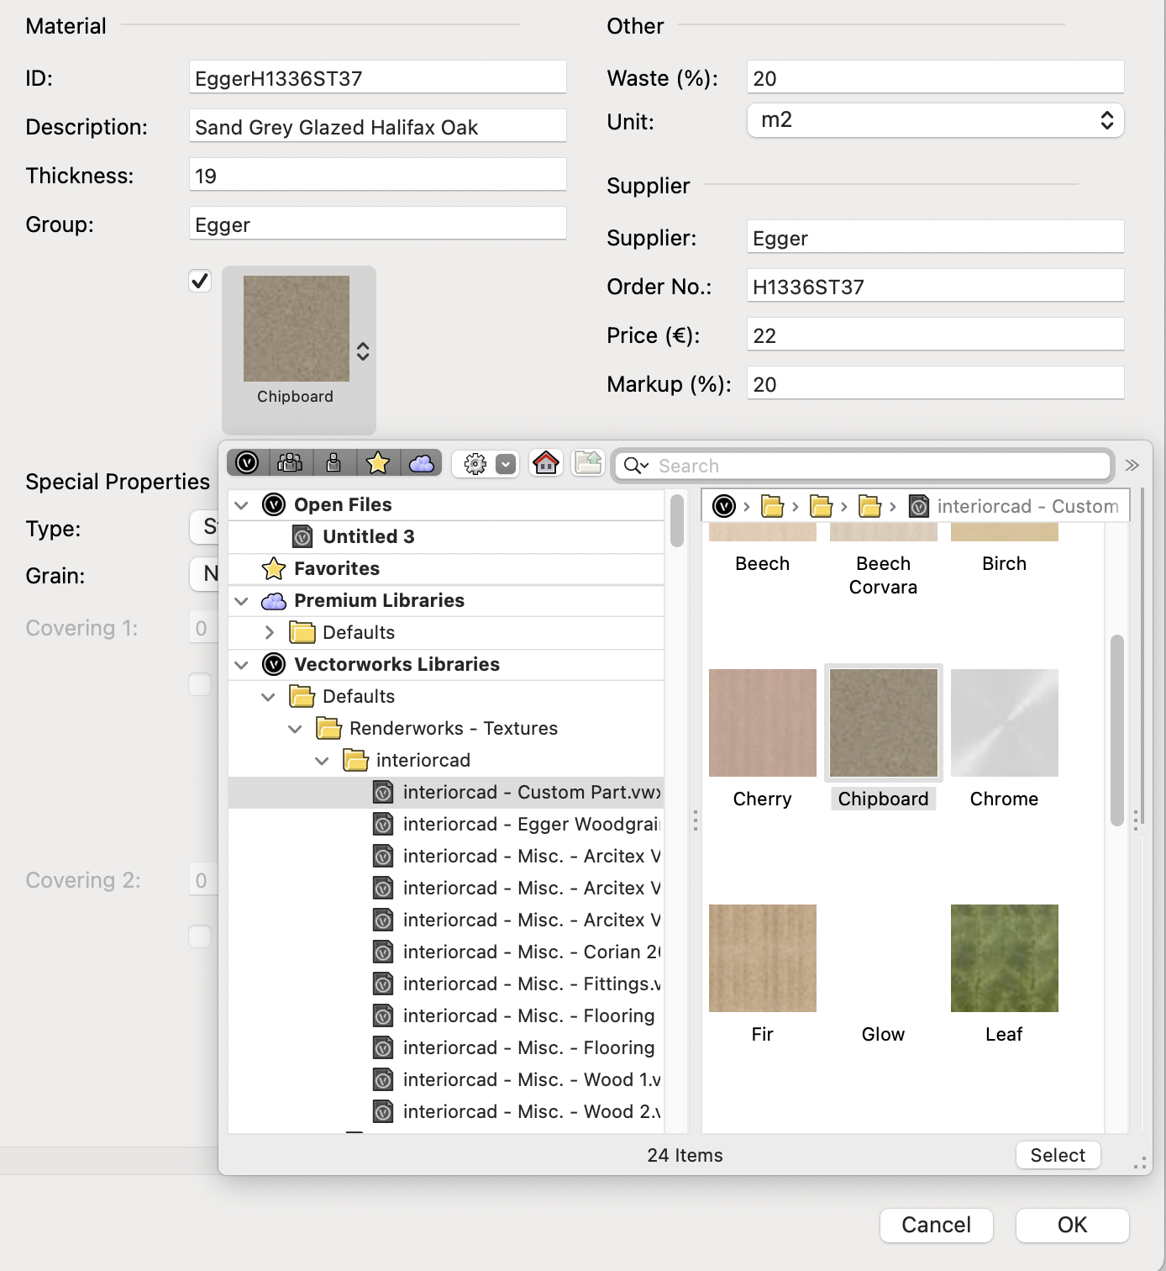Click the Price input field
1166x1271 pixels.
click(x=935, y=335)
